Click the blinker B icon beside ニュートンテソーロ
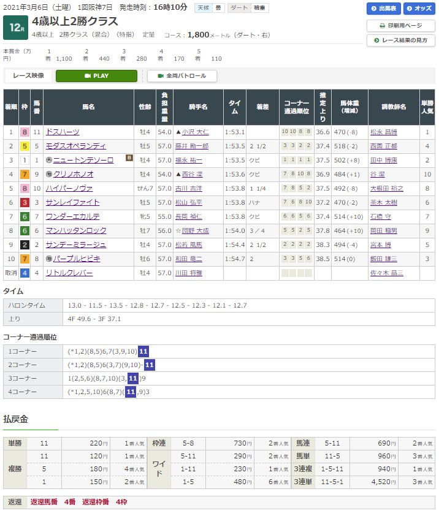Image resolution: width=439 pixels, height=516 pixels. coord(129,158)
